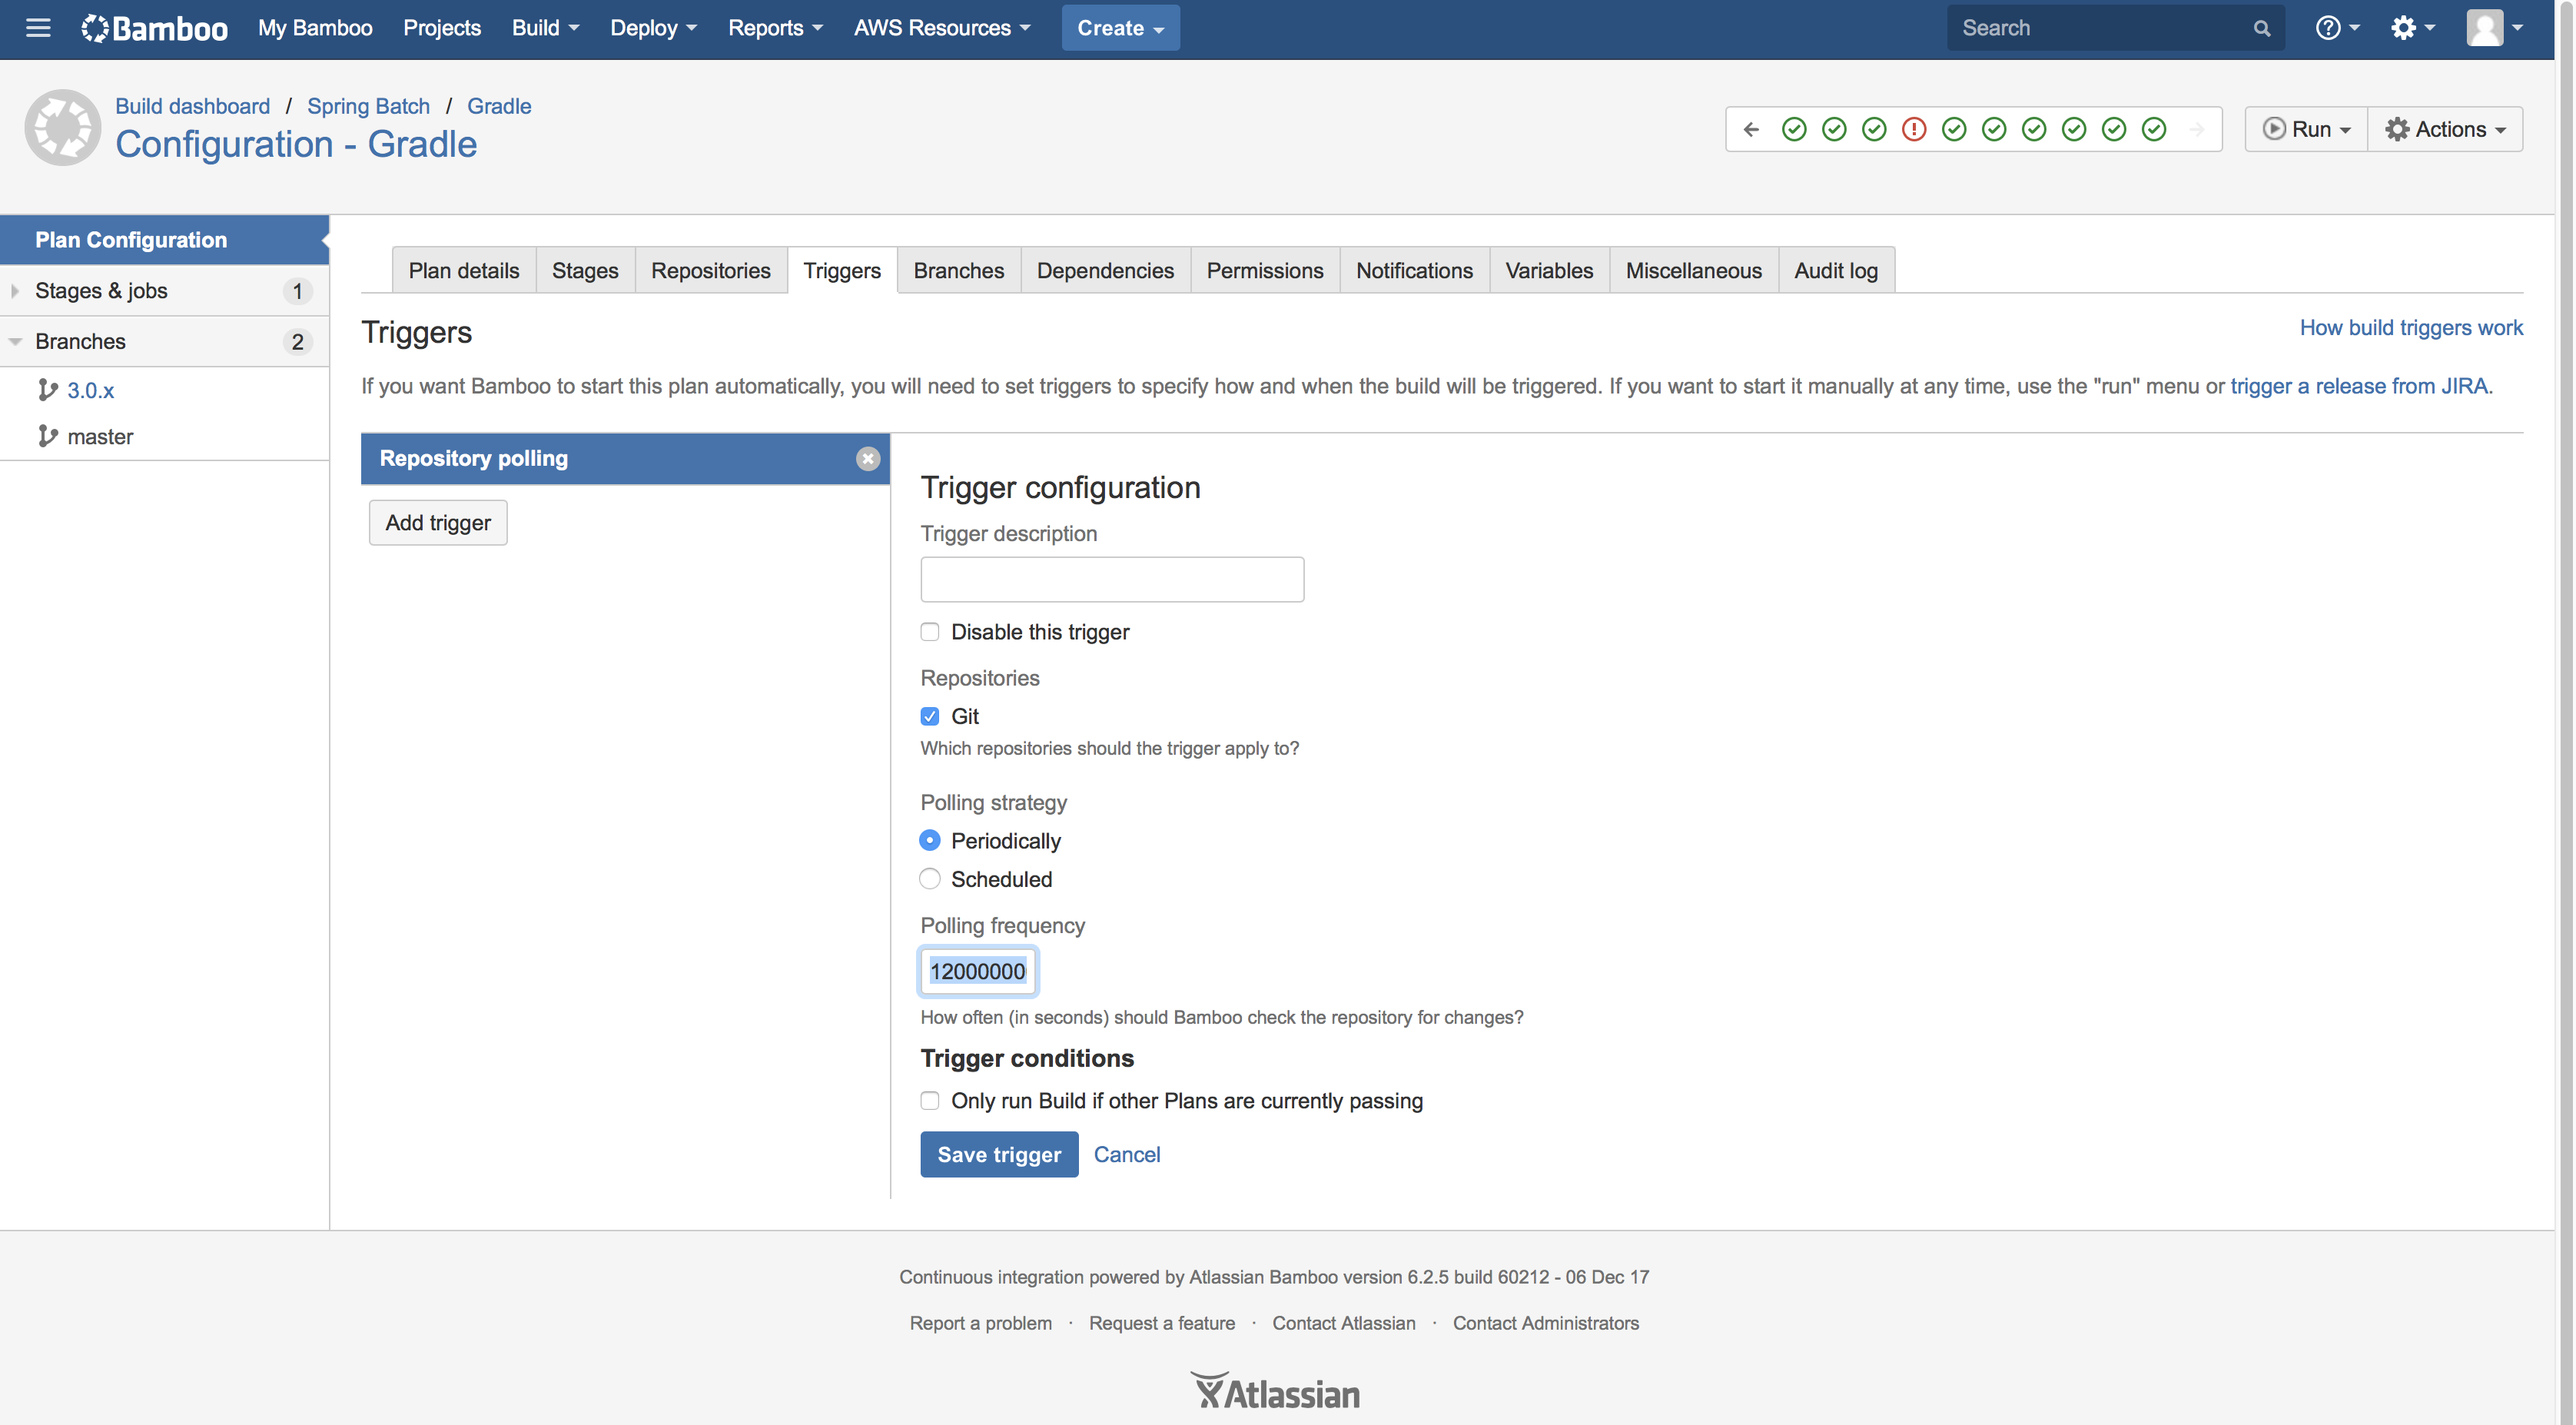This screenshot has width=2576, height=1425.
Task: Select the Scheduled polling strategy
Action: [x=930, y=879]
